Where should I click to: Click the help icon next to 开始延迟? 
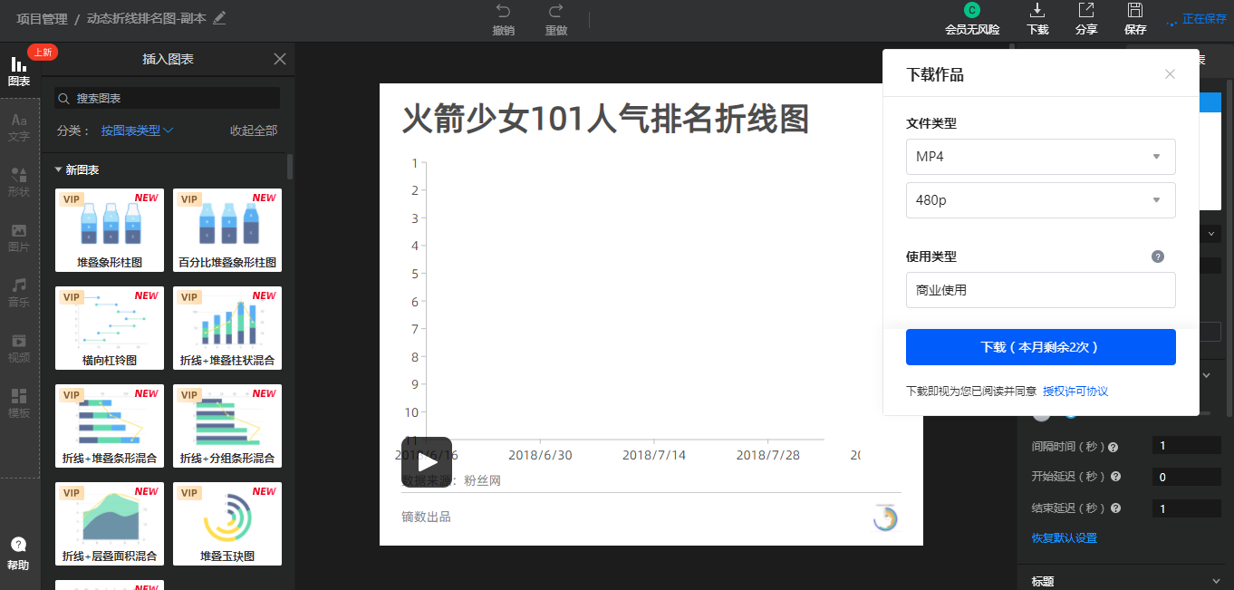(1115, 477)
